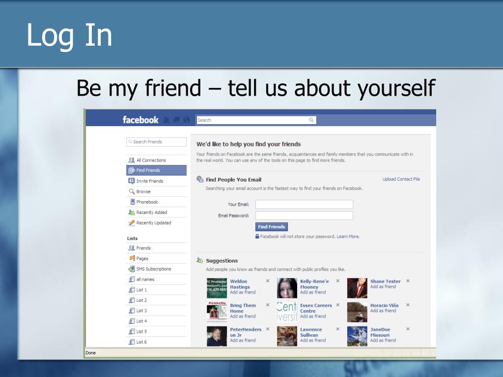This screenshot has height=377, width=503.
Task: Add Bring Them Home as friend
Action: (x=243, y=317)
